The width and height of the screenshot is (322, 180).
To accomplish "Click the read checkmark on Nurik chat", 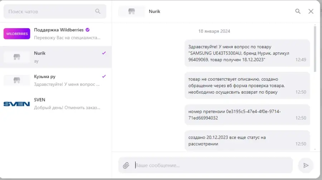I will click(x=104, y=53).
